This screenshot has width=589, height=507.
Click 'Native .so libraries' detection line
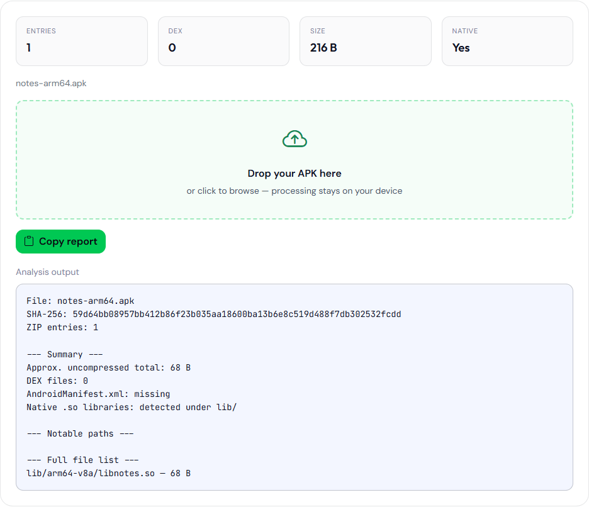point(132,407)
